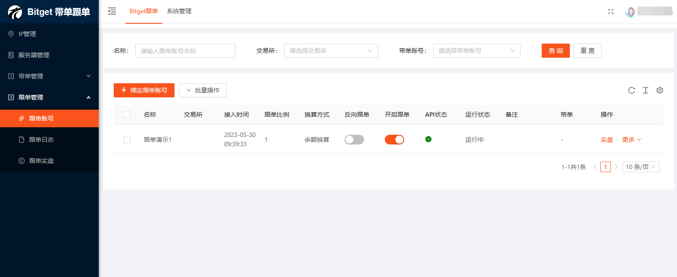Click the 交易所 column header
This screenshot has width=677, height=277.
193,114
